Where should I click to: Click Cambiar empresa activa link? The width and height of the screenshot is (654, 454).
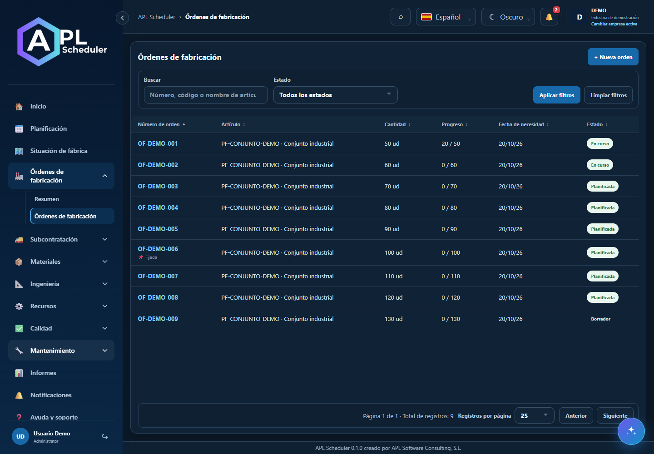click(614, 24)
